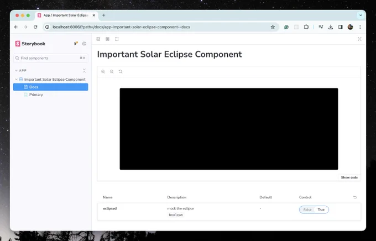Click the Storybook logo
This screenshot has height=241, width=376.
coord(30,44)
